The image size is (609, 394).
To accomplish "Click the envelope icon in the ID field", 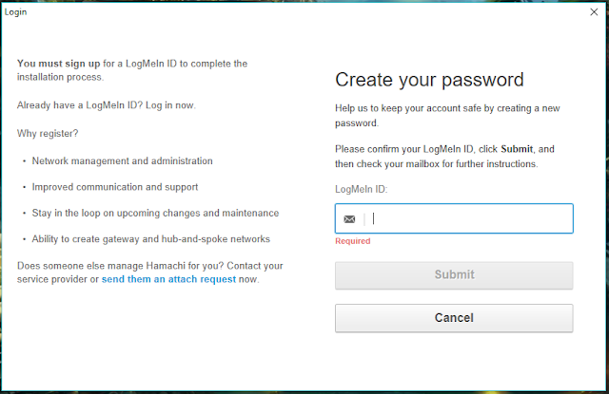I will tap(349, 219).
